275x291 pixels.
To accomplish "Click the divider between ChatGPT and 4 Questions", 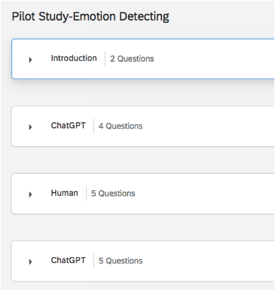I will [93, 126].
